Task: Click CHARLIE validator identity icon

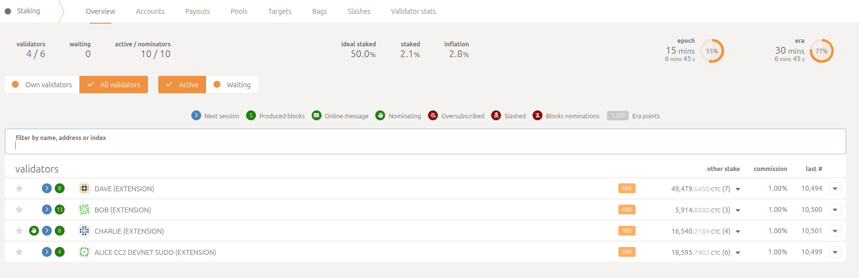Action: tap(84, 231)
